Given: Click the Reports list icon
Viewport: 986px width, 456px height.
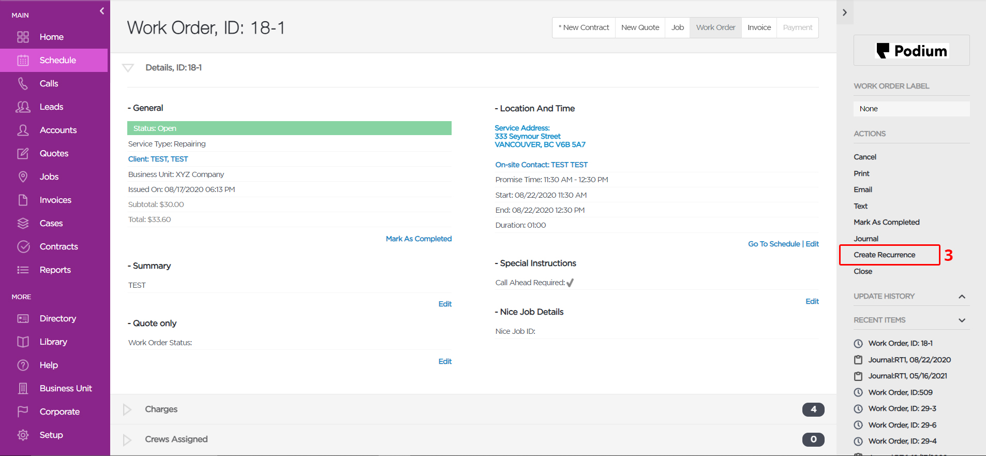Looking at the screenshot, I should tap(23, 270).
